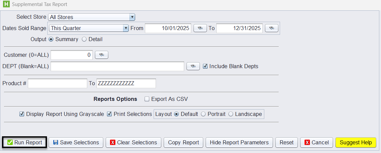Click the lookup icon beside From date

point(200,28)
